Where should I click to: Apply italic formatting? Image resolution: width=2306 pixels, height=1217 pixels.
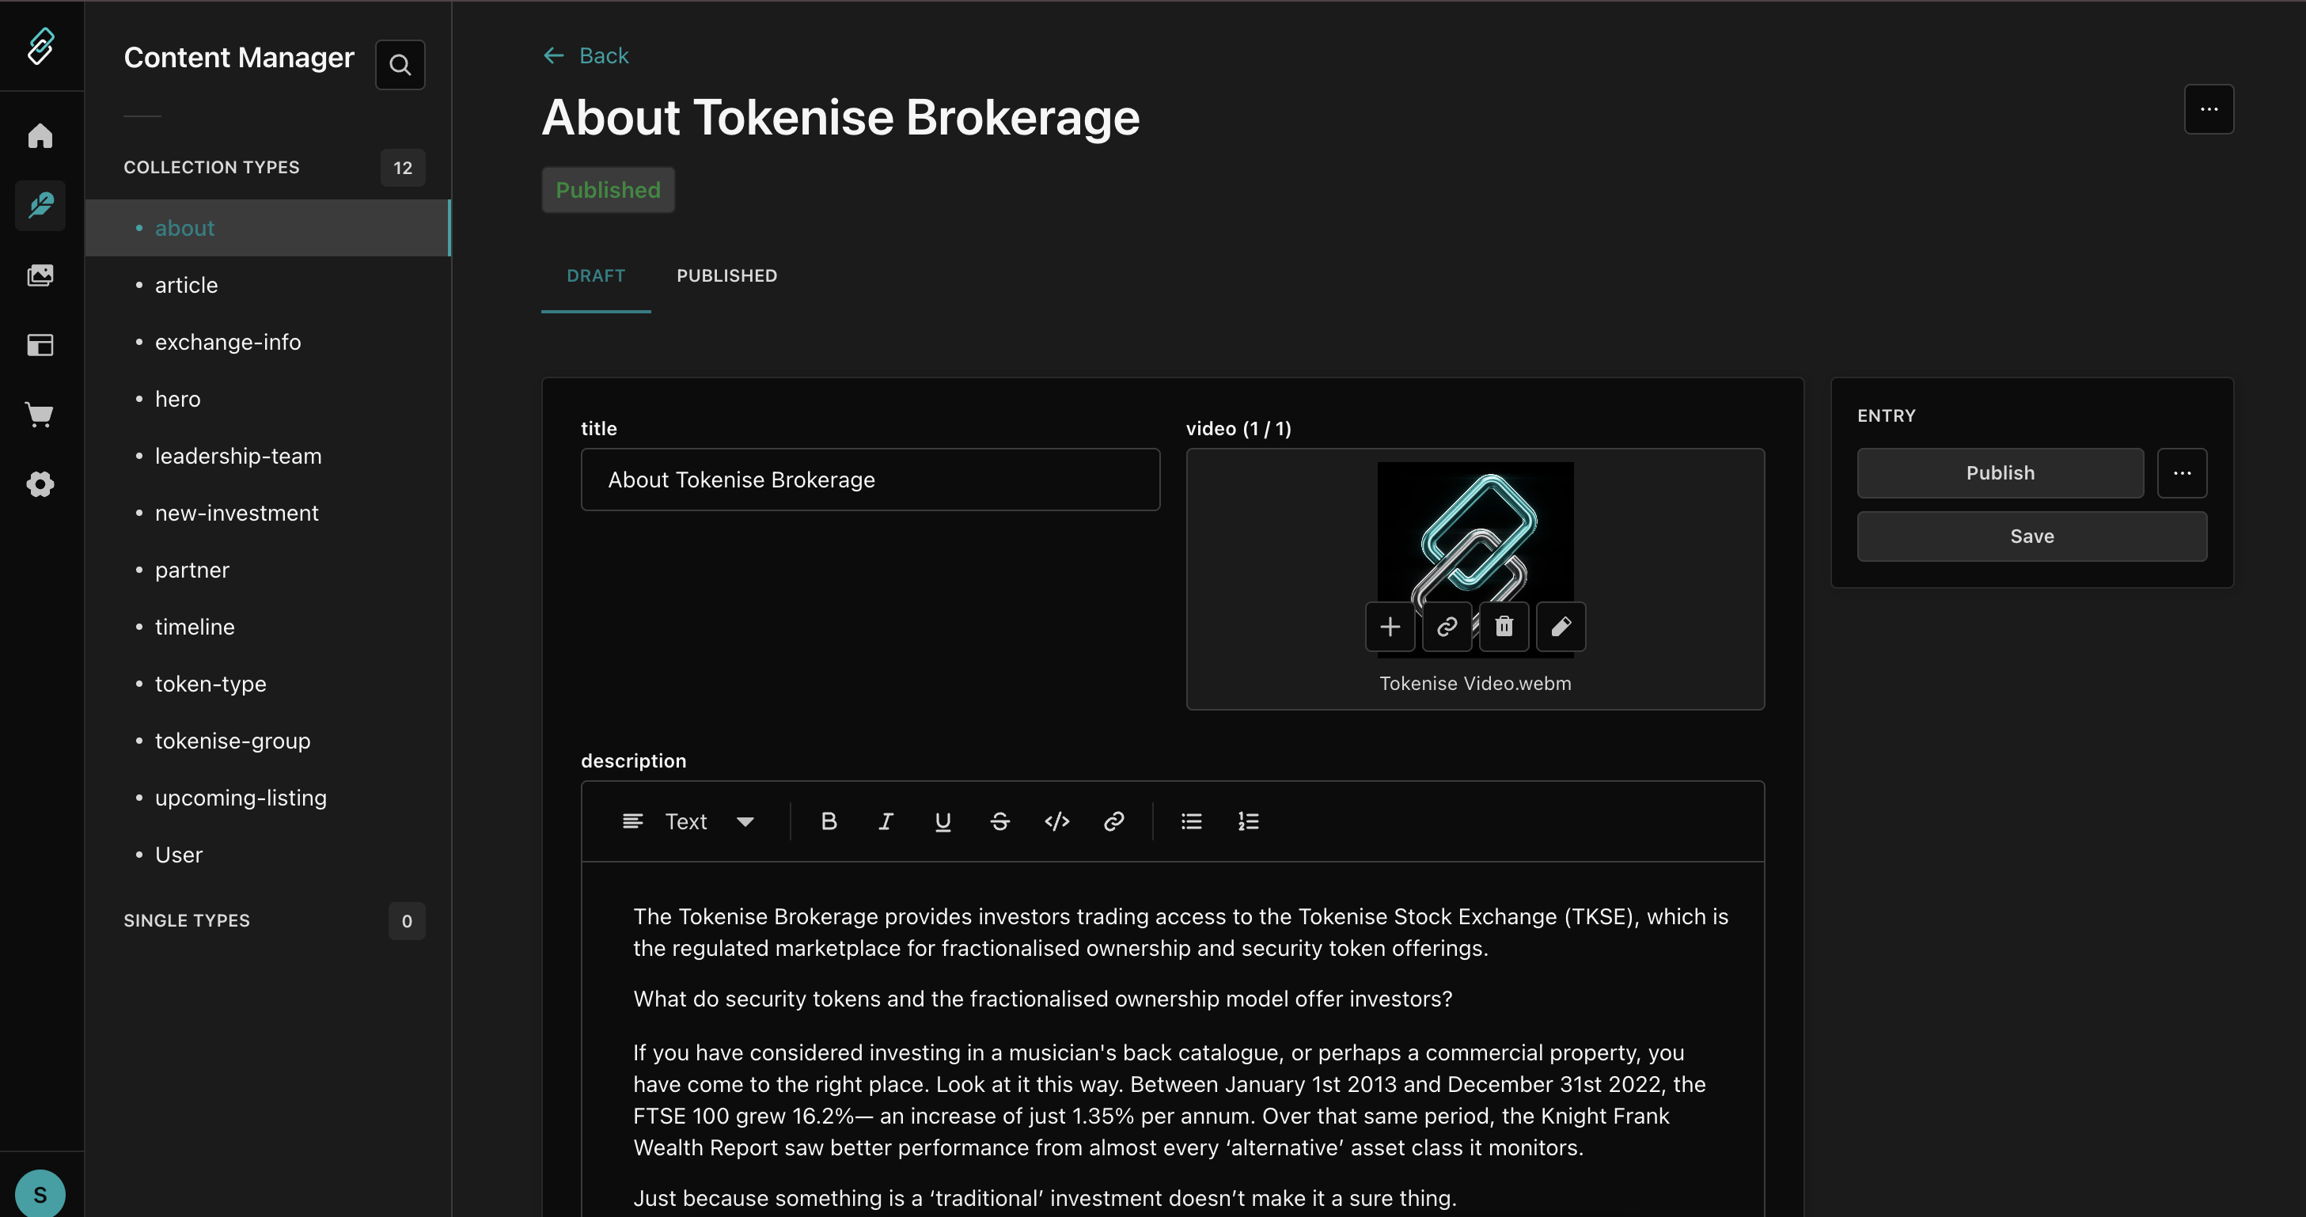(886, 821)
